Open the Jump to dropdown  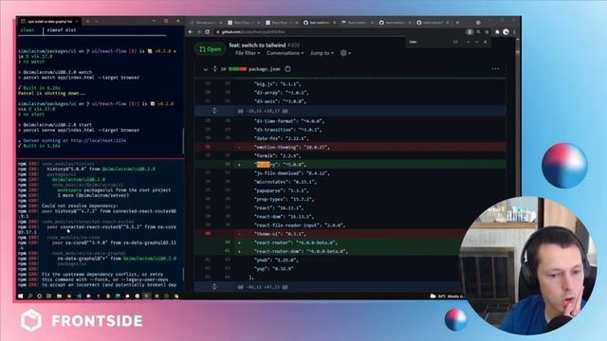coord(322,53)
